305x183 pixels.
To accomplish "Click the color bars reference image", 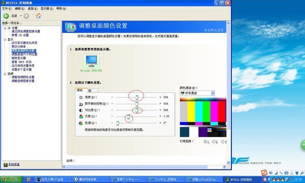I will tap(203, 117).
